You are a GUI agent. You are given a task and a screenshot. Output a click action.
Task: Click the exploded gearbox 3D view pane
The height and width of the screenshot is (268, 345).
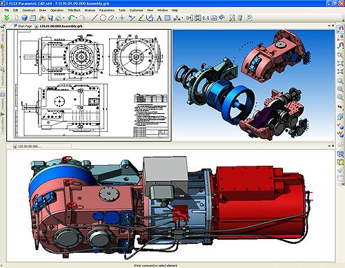[x=254, y=85]
